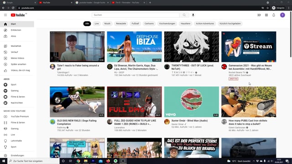The width and height of the screenshot is (292, 164).
Task: Open the FULL DMG Zed guide thumbnail
Action: 135,102
